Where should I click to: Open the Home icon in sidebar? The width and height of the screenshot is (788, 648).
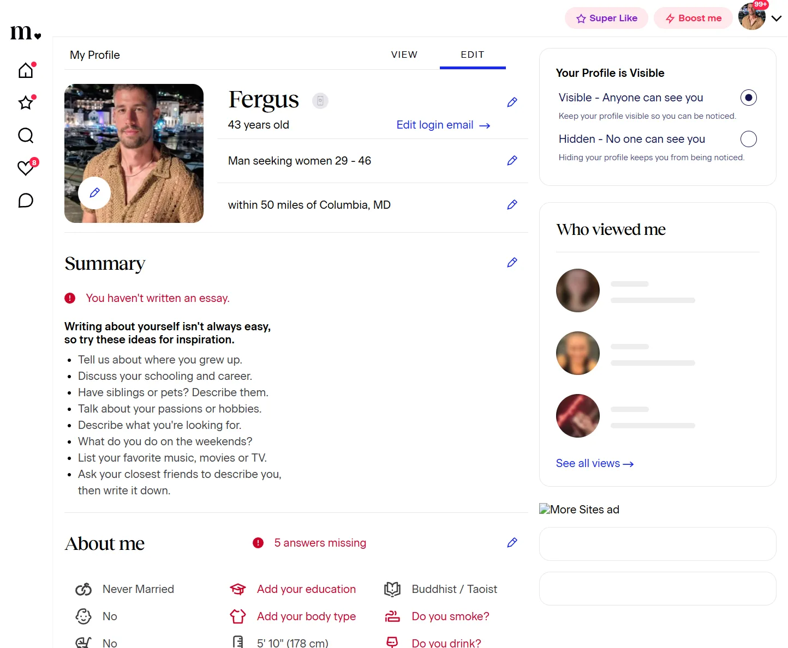26,70
